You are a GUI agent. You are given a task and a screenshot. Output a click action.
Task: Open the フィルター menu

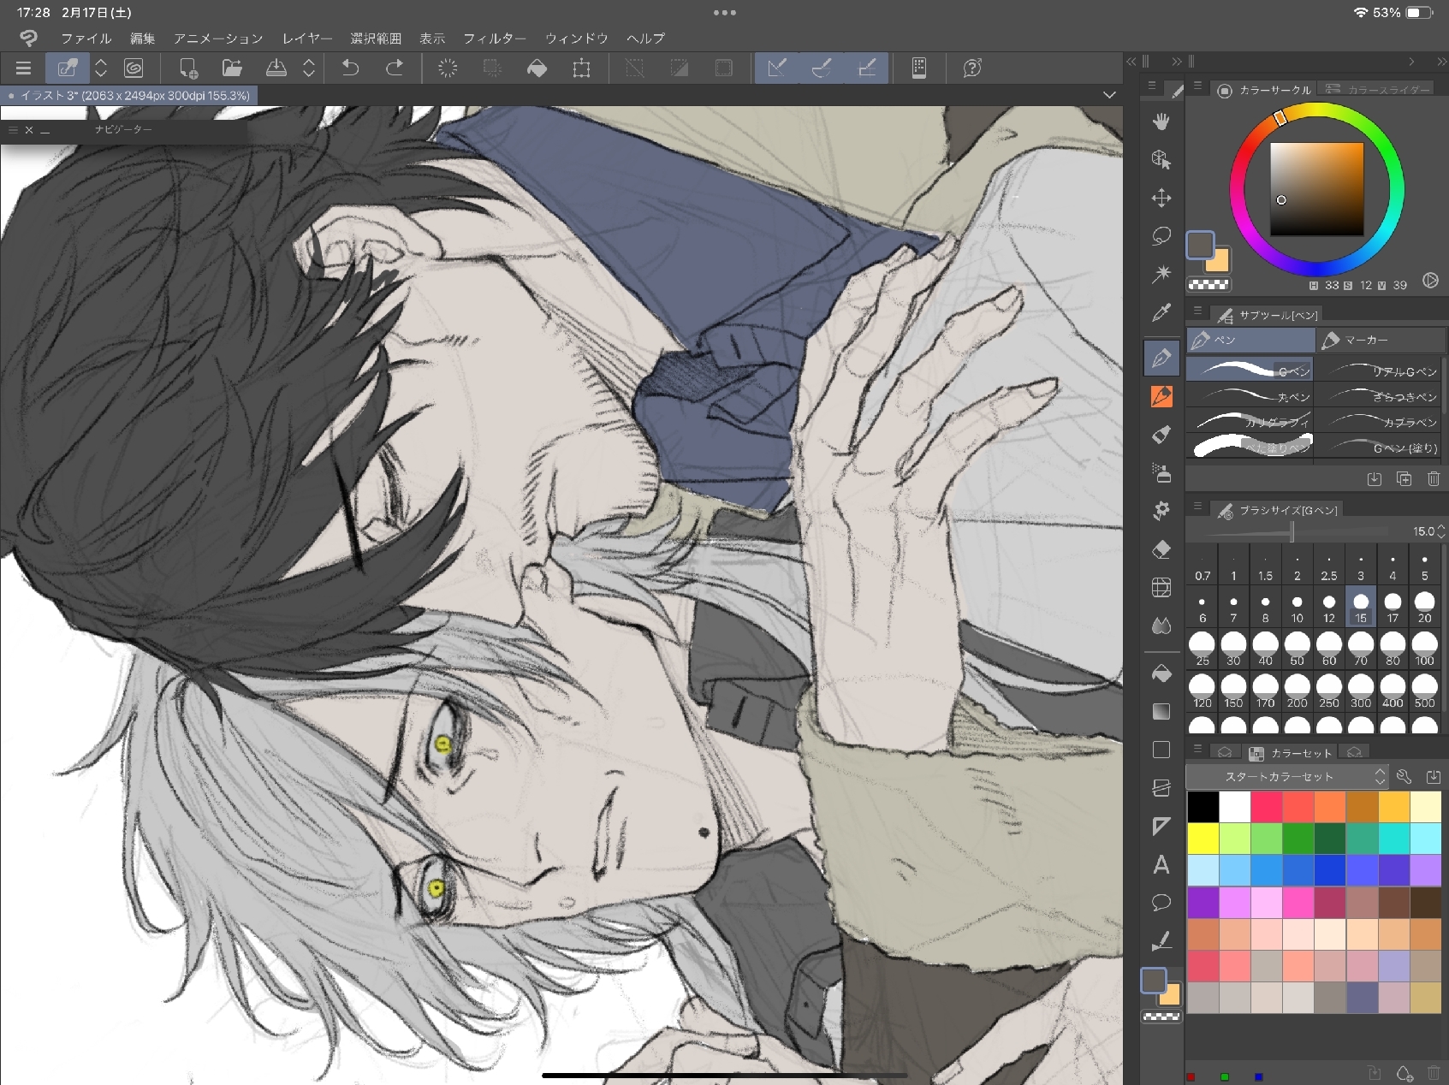click(x=494, y=39)
